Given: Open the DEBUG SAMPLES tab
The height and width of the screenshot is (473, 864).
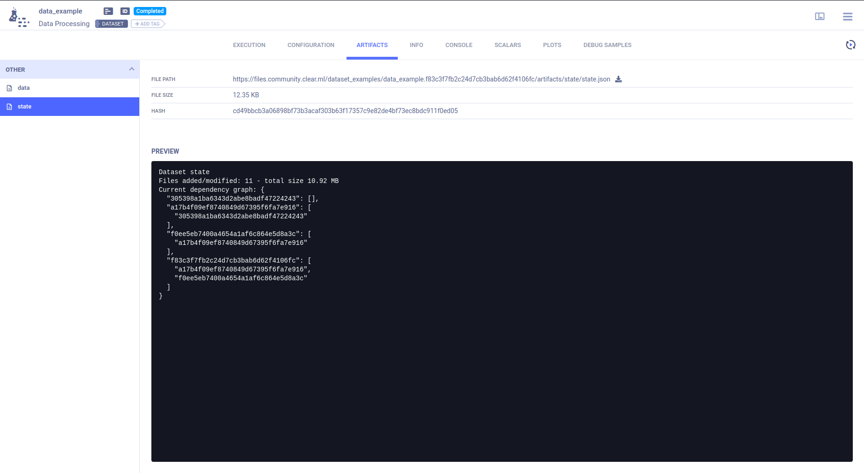Looking at the screenshot, I should click(607, 45).
